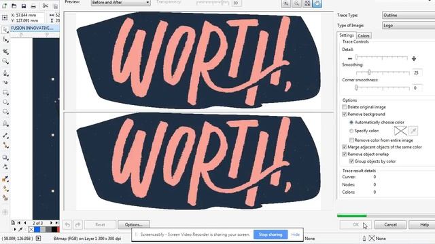Click the Cancel button

click(390, 224)
